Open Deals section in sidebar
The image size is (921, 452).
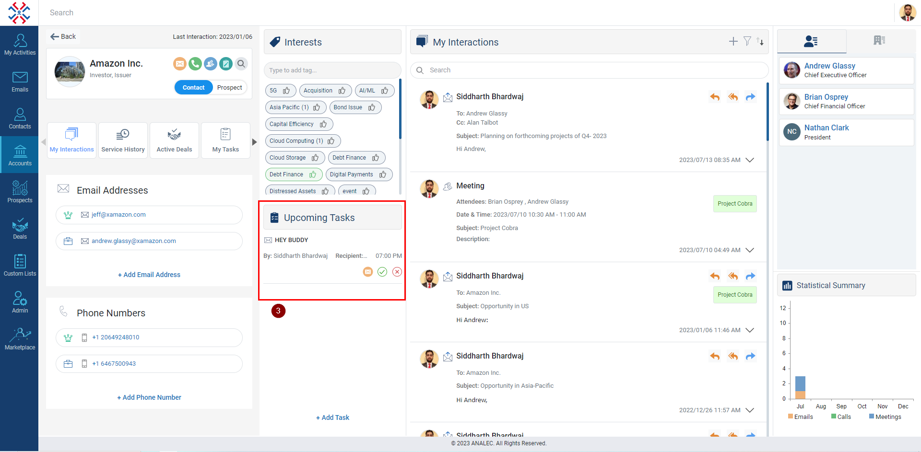(20, 229)
